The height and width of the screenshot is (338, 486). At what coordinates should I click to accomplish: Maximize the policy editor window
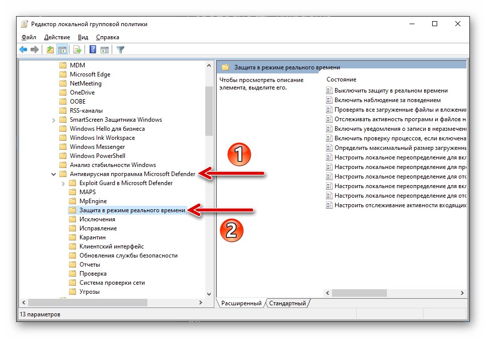(x=435, y=24)
